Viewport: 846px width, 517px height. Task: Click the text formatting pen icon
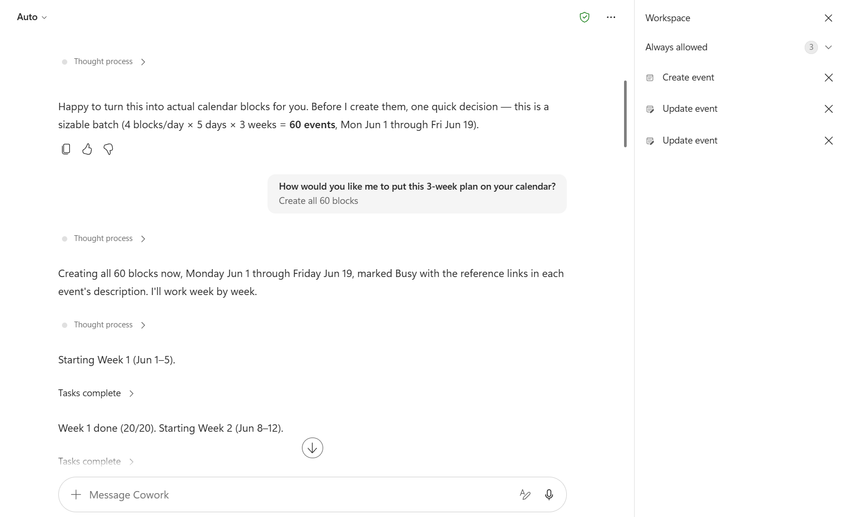[525, 495]
